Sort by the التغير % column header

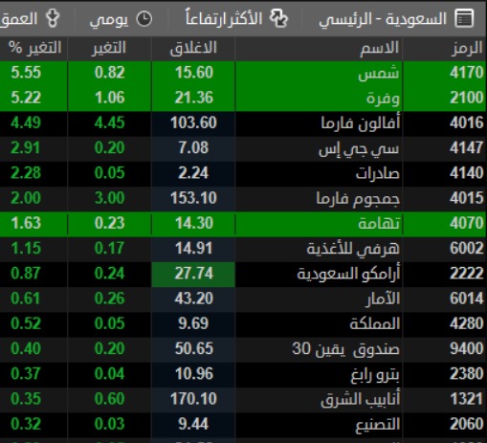tap(34, 48)
